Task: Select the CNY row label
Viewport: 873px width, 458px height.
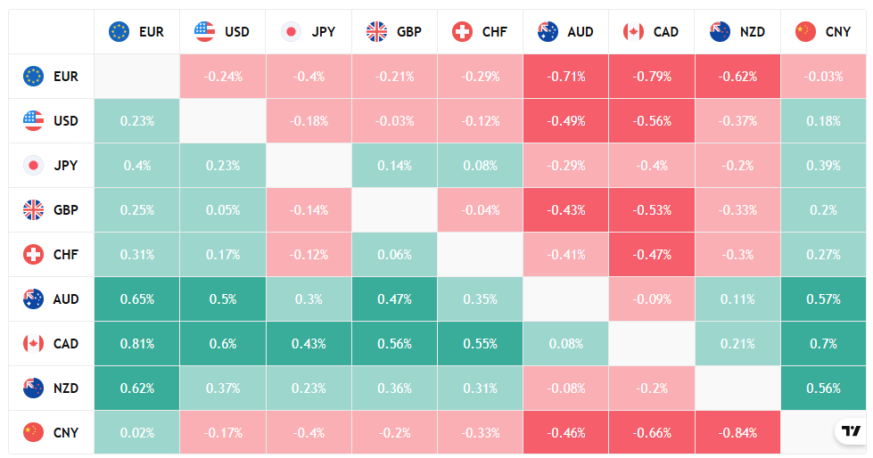Action: click(x=66, y=433)
